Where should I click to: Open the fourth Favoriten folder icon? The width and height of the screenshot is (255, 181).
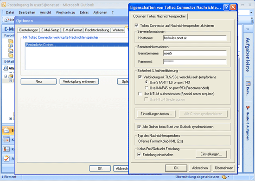point(11,55)
